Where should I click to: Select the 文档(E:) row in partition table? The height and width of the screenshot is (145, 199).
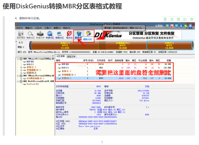click(x=114, y=78)
